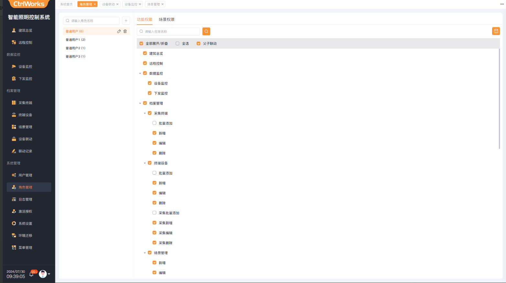Click the user avatar icon
Screen dimensions: 506x283
tap(43, 274)
